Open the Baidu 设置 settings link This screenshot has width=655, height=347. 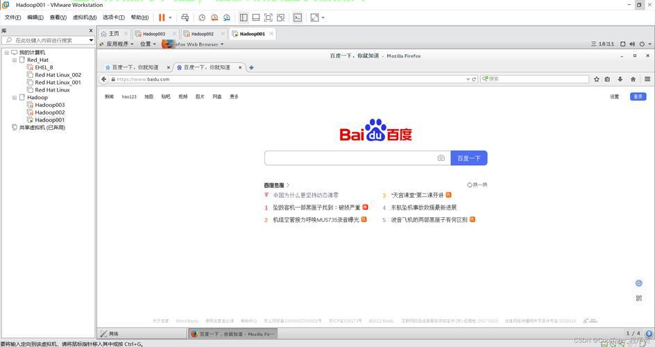[x=615, y=96]
